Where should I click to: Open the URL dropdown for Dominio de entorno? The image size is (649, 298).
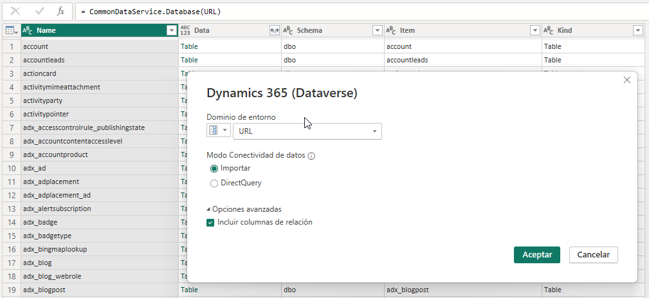[307, 131]
